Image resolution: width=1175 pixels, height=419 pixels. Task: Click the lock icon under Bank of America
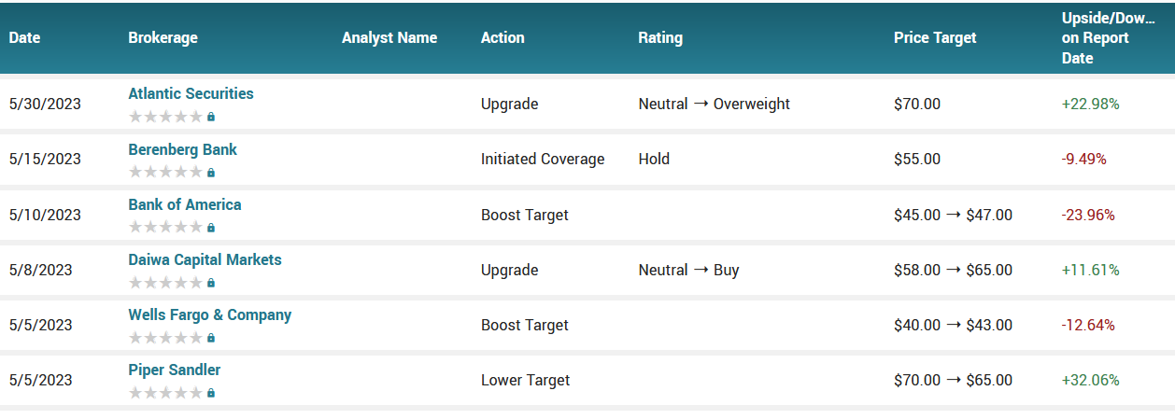pyautogui.click(x=211, y=228)
